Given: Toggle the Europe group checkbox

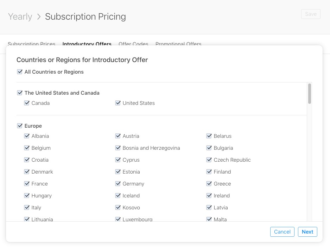Looking at the screenshot, I should pyautogui.click(x=20, y=126).
